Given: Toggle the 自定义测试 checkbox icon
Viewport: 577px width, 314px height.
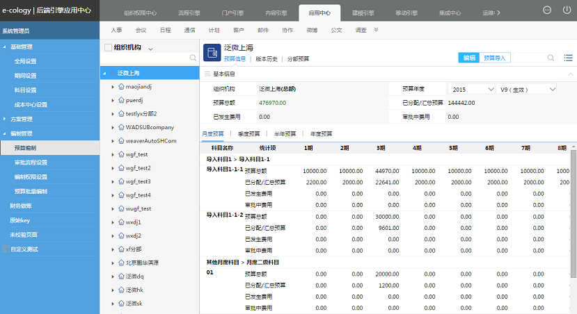Looking at the screenshot, I should [6, 249].
